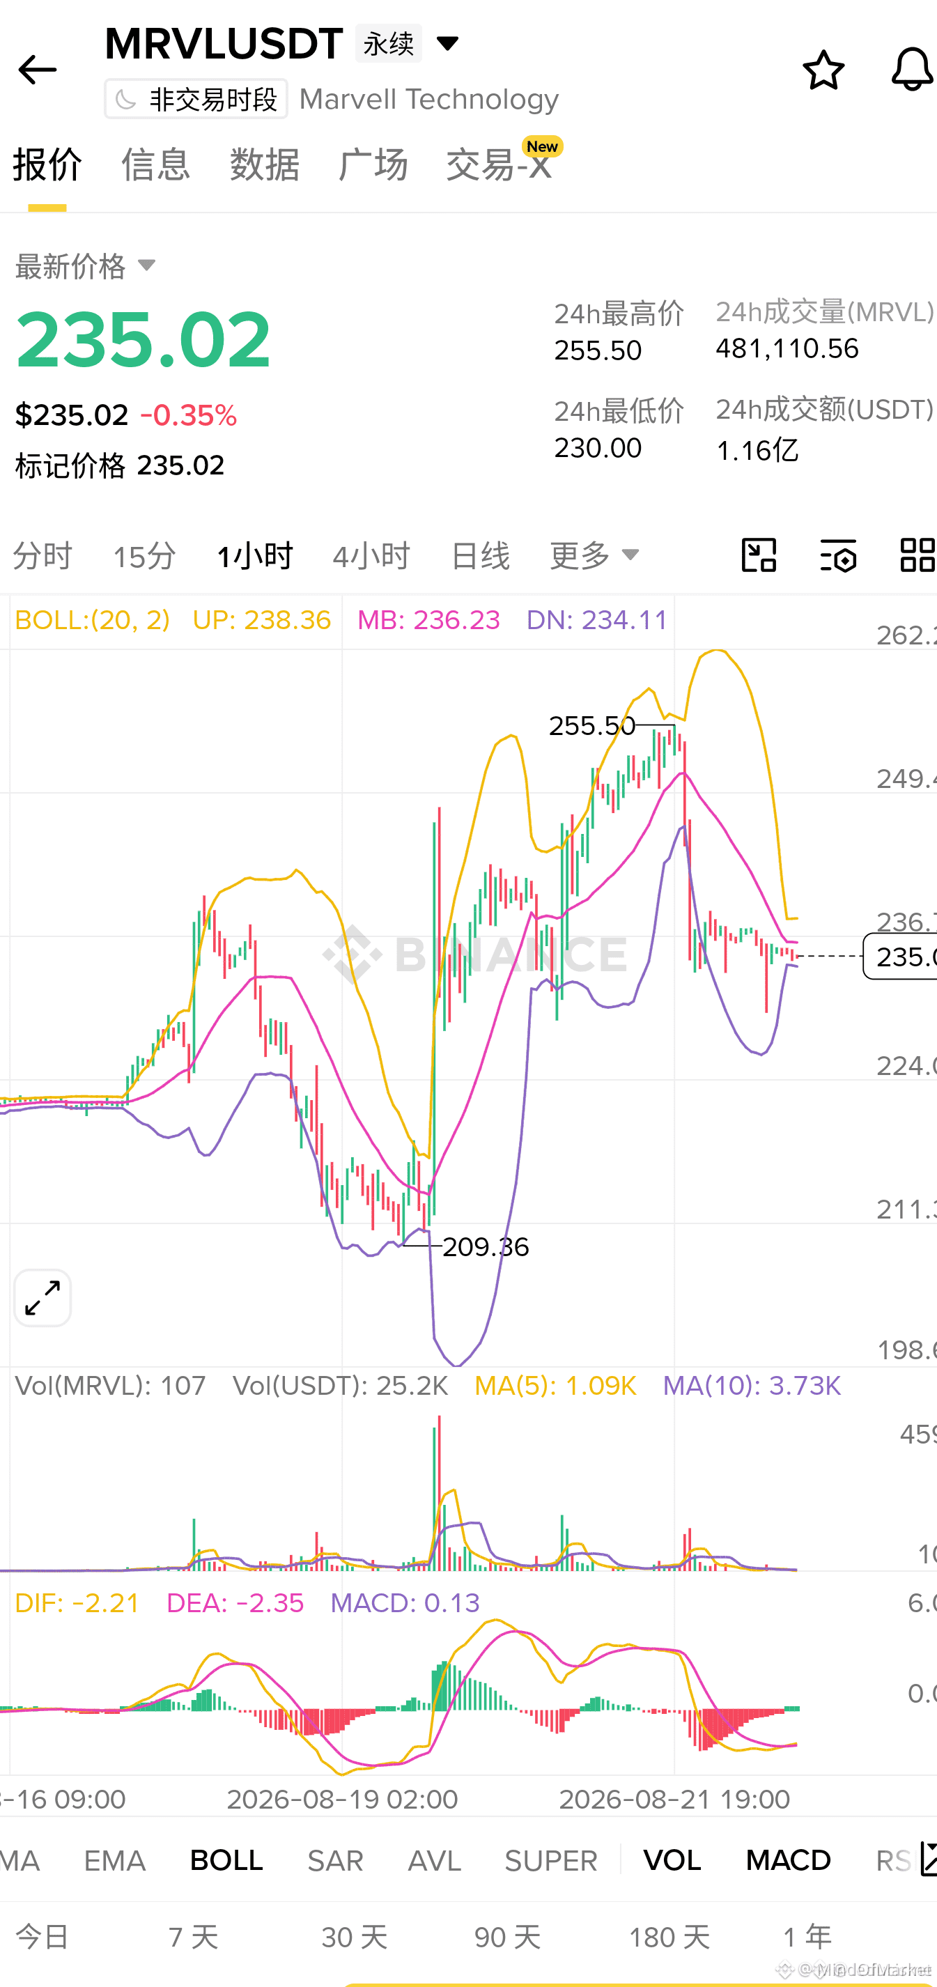
Task: Toggle the MACD sub-indicator
Action: coord(788,1860)
